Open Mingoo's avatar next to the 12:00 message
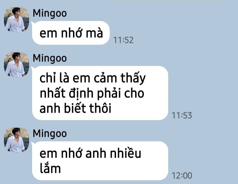 tap(17, 140)
